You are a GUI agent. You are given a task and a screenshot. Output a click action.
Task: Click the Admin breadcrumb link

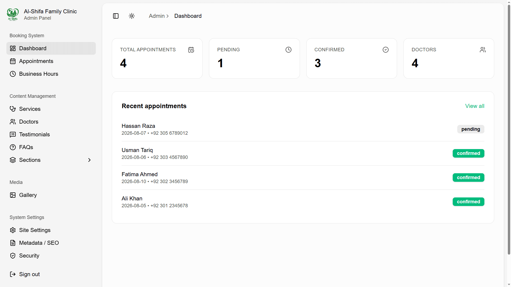click(157, 16)
